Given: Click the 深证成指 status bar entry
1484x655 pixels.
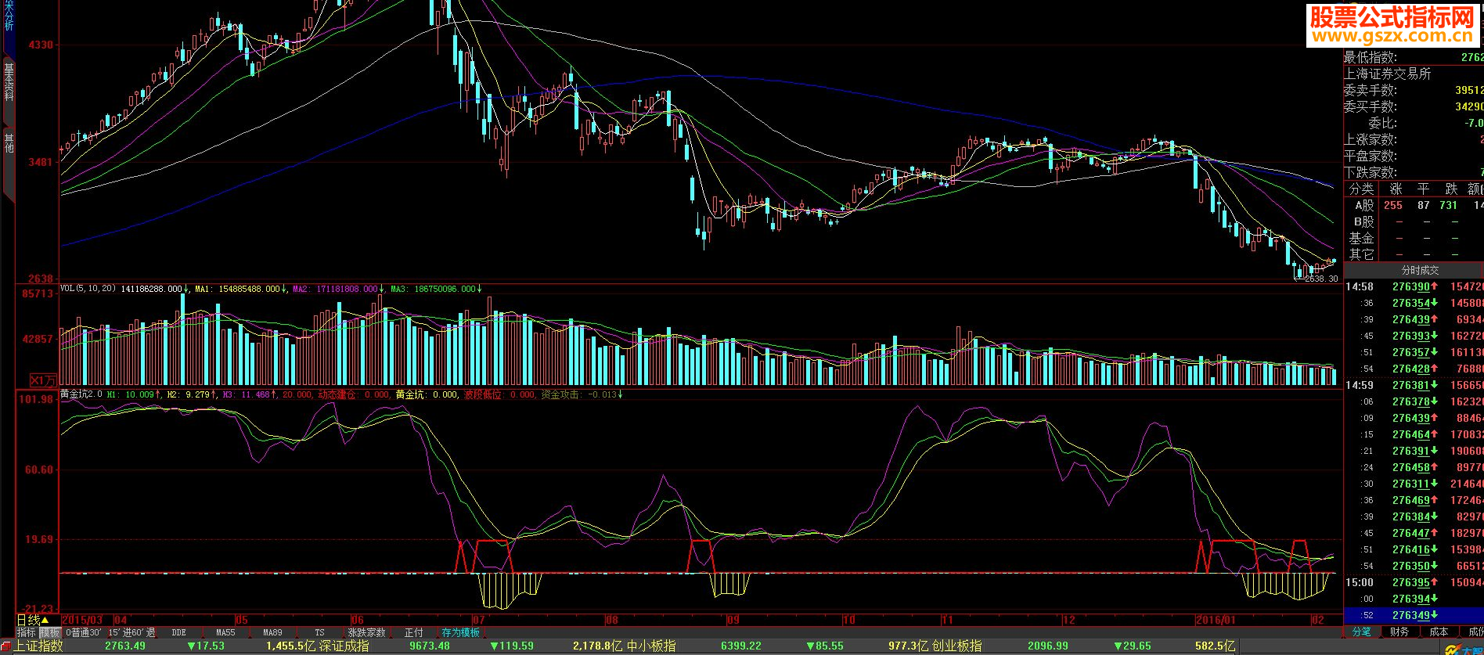Looking at the screenshot, I should (344, 646).
